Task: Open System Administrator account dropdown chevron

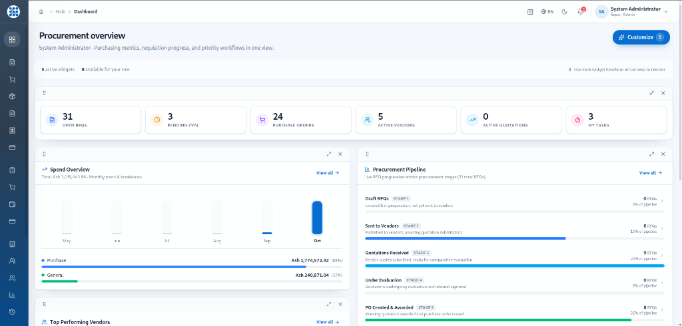Action: 666,12
